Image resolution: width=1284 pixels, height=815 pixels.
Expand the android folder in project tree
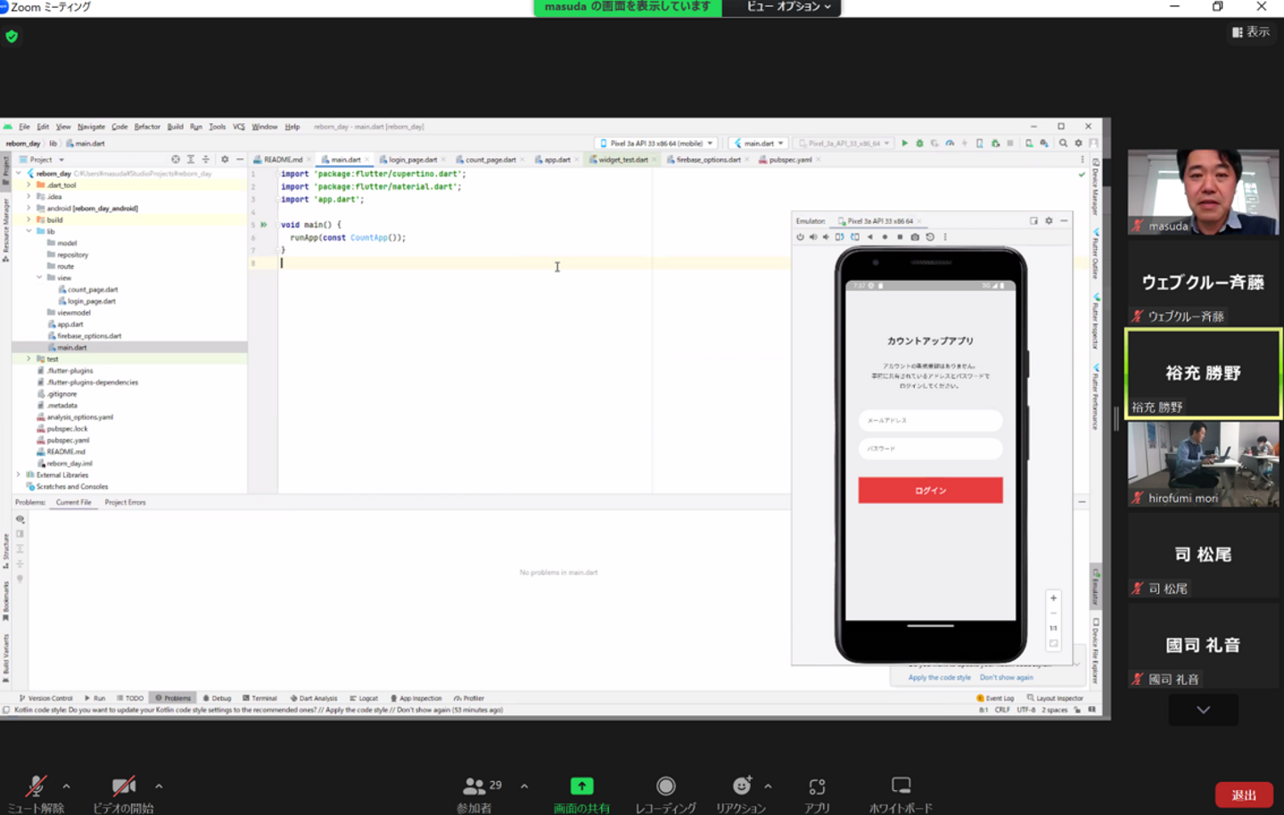(x=29, y=209)
